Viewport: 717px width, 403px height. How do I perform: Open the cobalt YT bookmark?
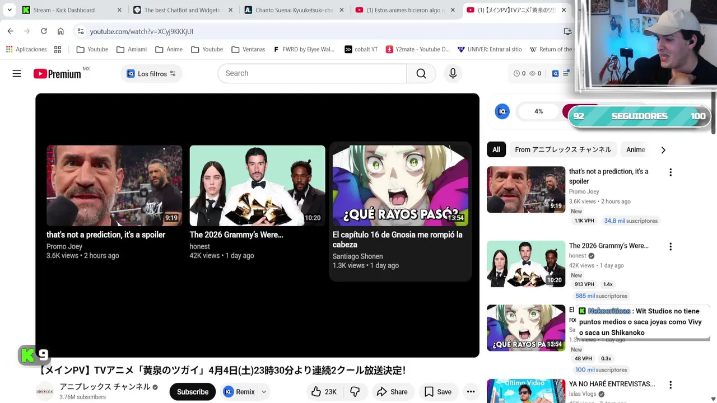pyautogui.click(x=361, y=49)
